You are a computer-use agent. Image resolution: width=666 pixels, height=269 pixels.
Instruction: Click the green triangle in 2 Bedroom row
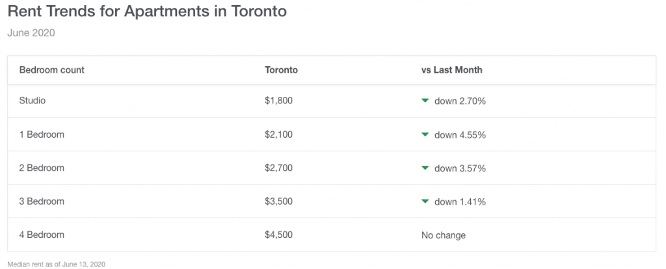coord(425,168)
